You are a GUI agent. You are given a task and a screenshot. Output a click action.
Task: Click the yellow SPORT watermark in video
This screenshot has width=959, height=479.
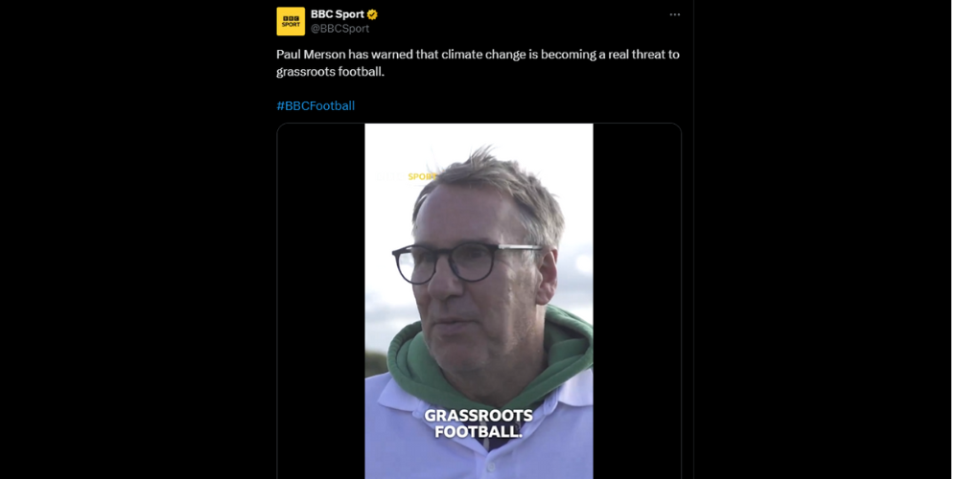(422, 176)
